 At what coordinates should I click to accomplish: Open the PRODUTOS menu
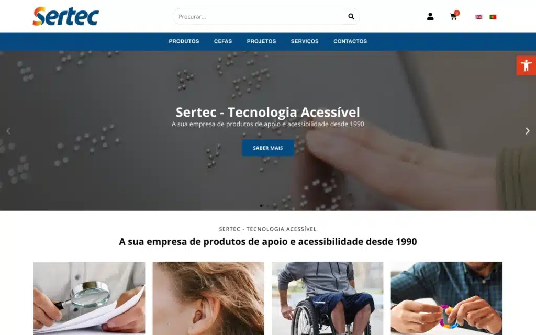[x=184, y=41]
